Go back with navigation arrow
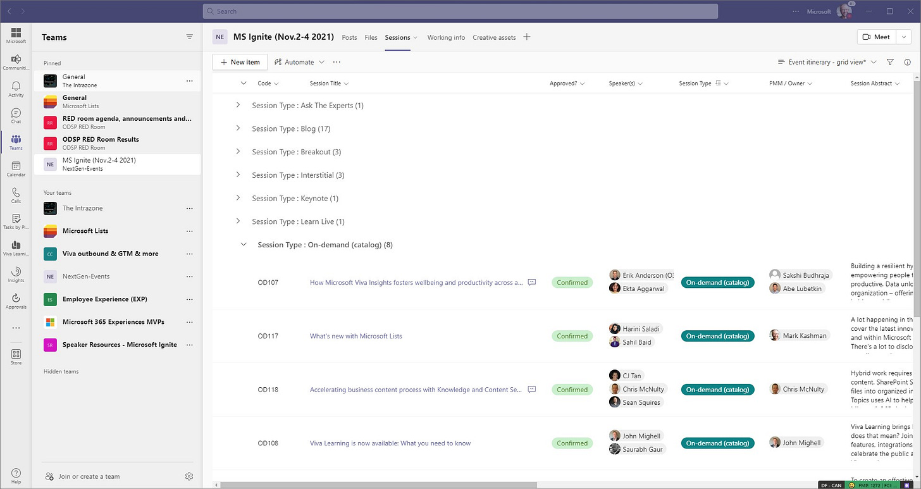 [9, 11]
